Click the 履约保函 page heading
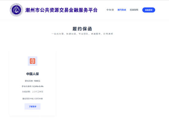 (82, 29)
